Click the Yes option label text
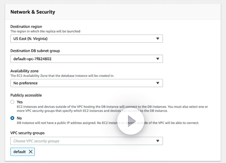226x163 pixels. point(20,102)
